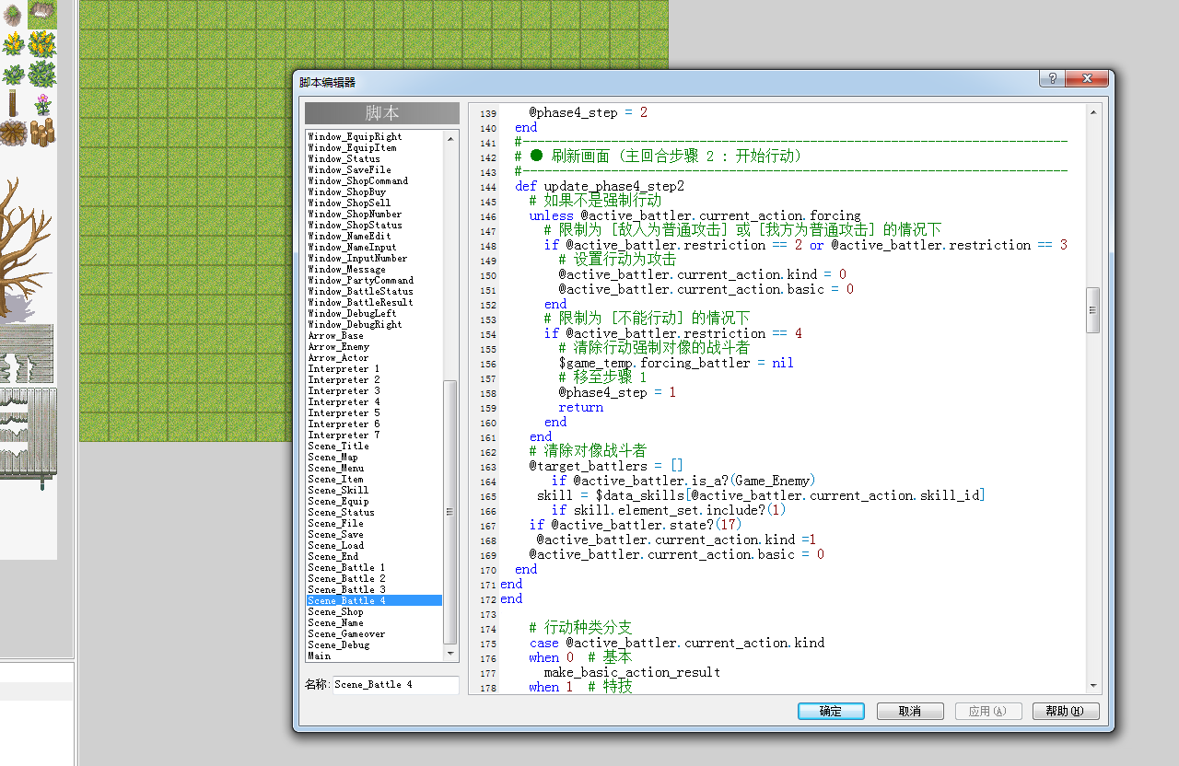This screenshot has width=1179, height=766.
Task: Grab the code pane vertical scroll thumb
Action: click(1093, 310)
